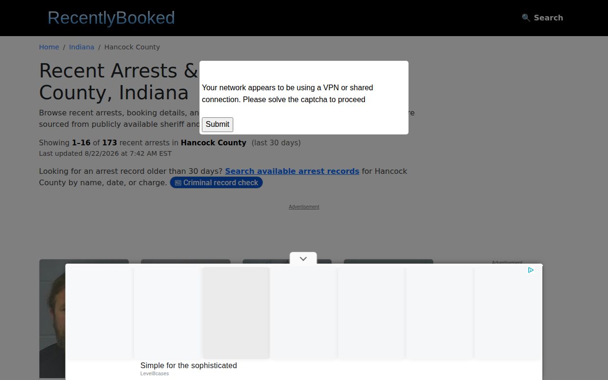
Task: Open Search in the top header
Action: tap(542, 18)
